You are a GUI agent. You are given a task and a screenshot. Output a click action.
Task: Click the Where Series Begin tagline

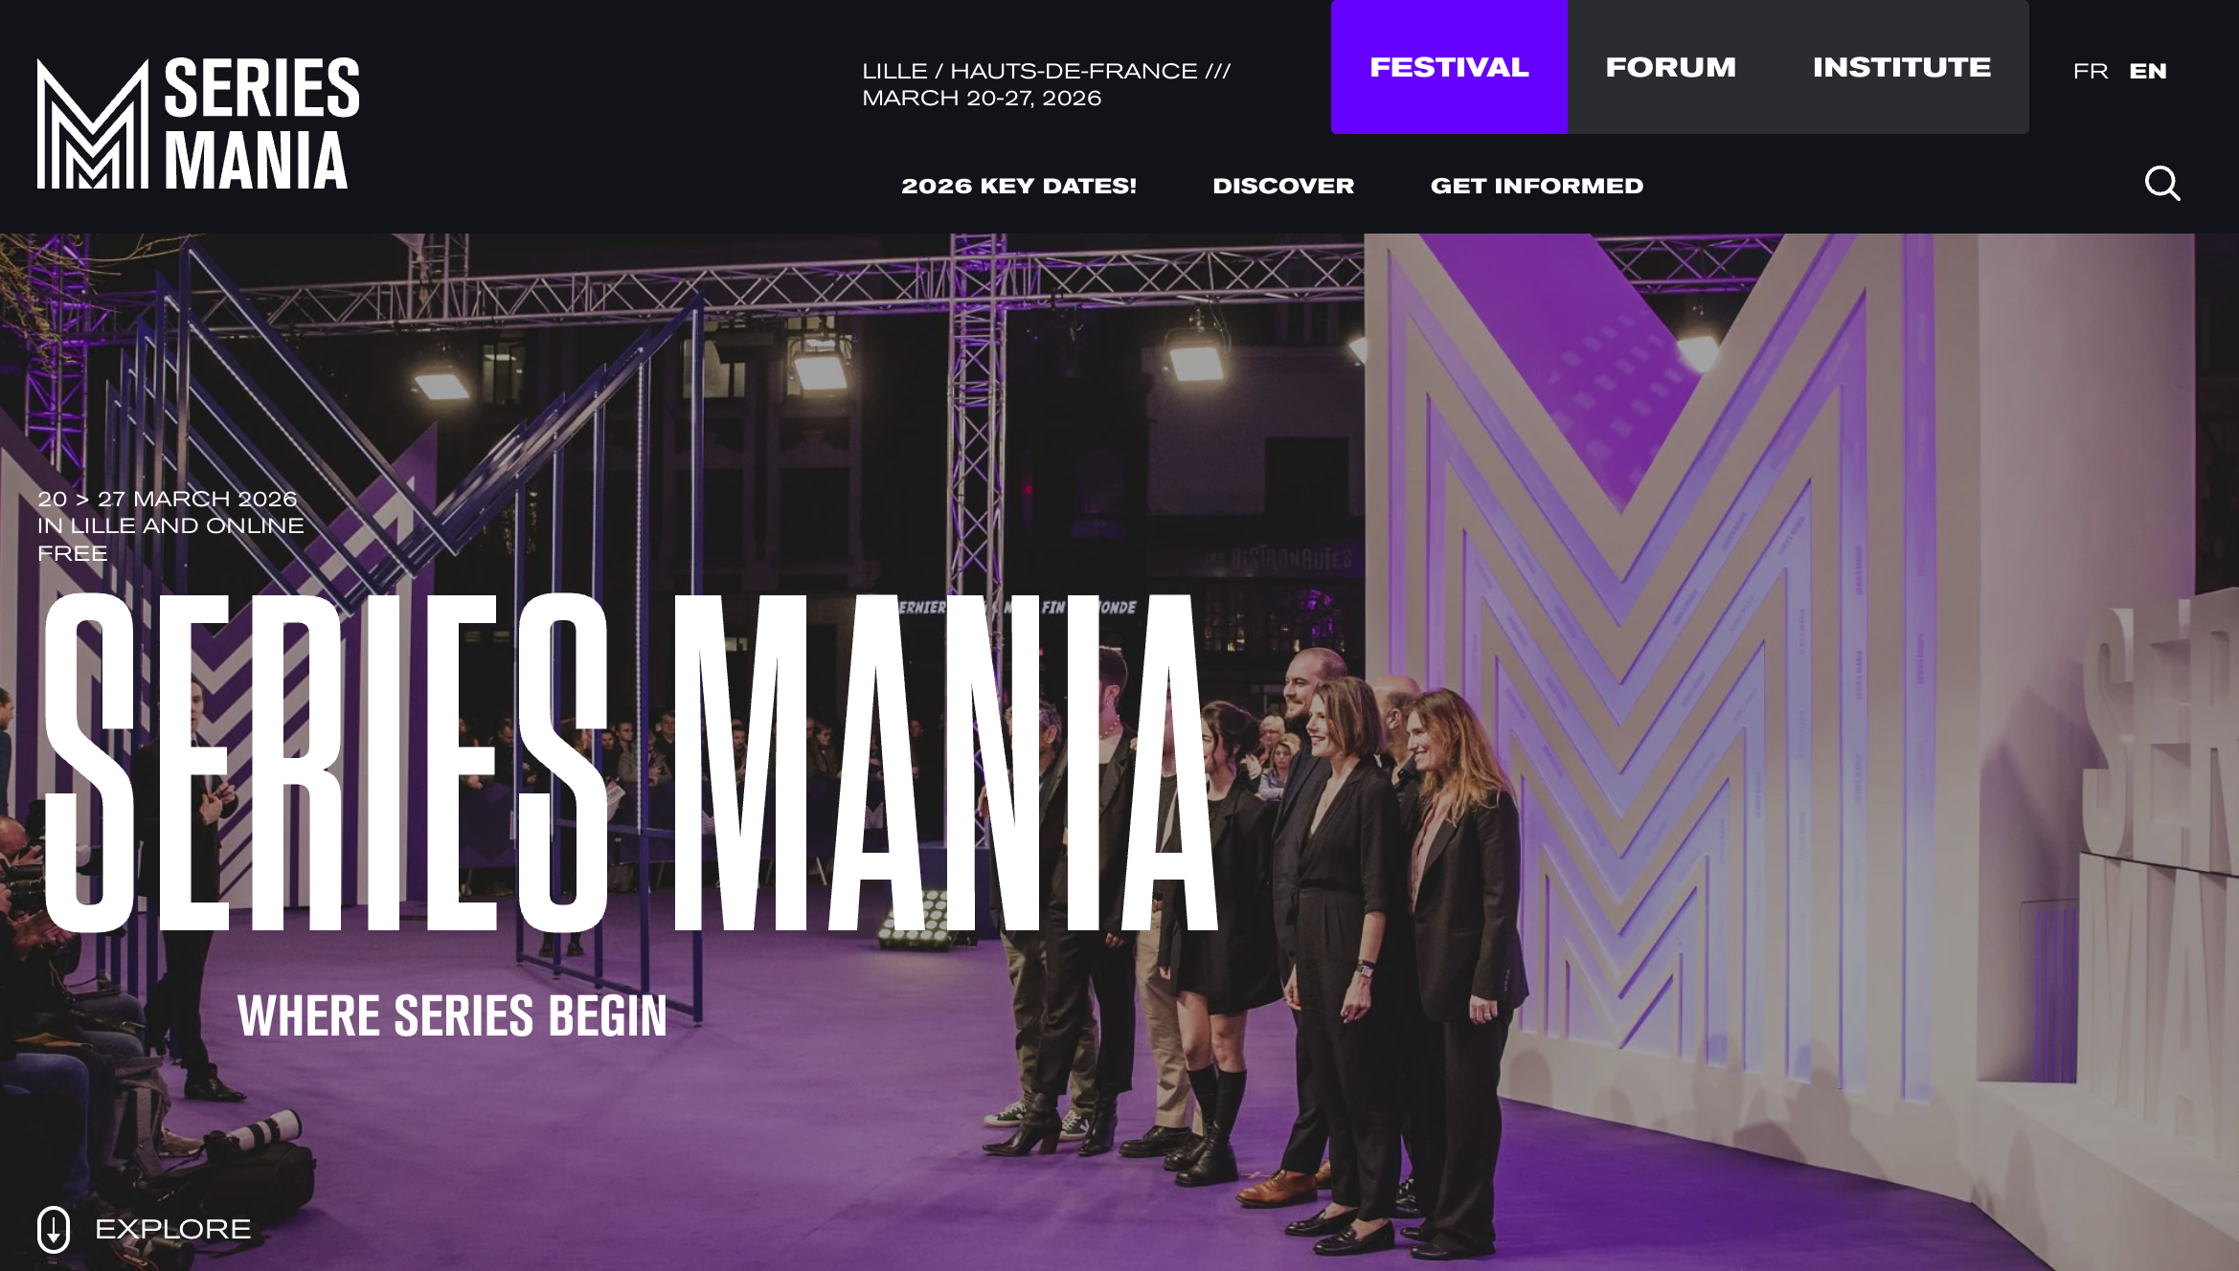point(452,1015)
